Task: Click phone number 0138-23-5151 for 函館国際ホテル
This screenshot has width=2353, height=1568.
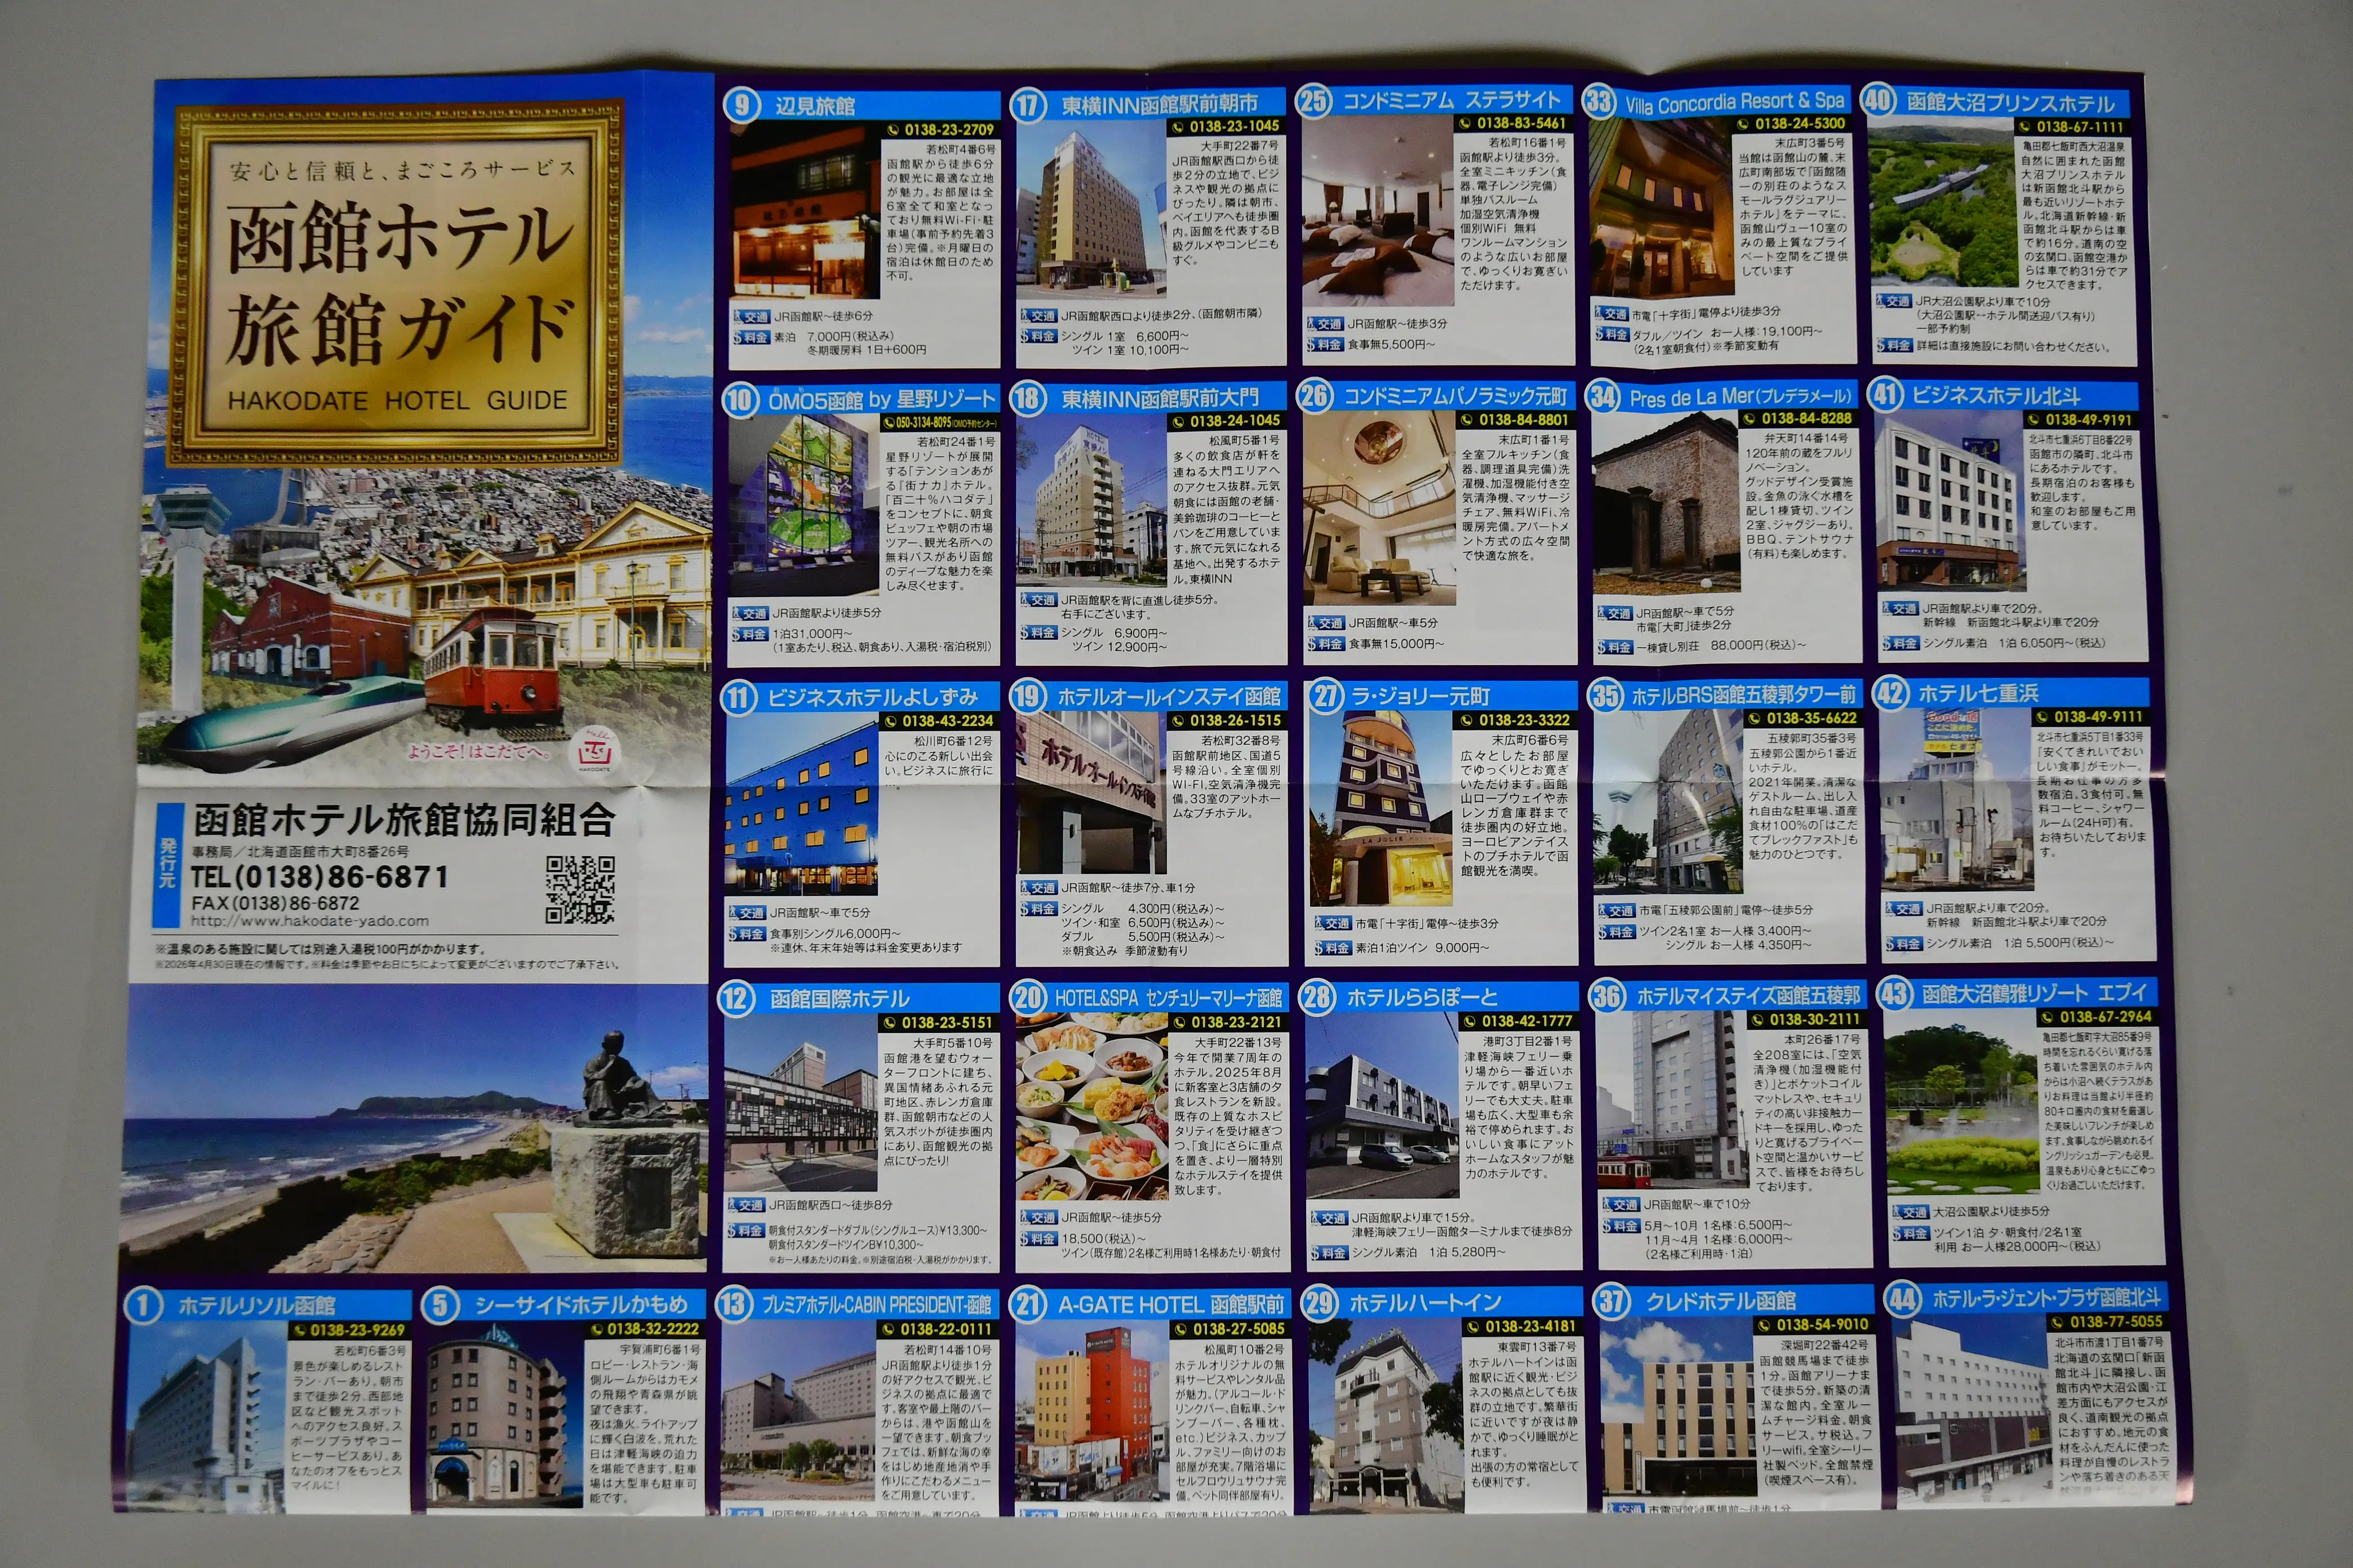Action: coord(938,1023)
